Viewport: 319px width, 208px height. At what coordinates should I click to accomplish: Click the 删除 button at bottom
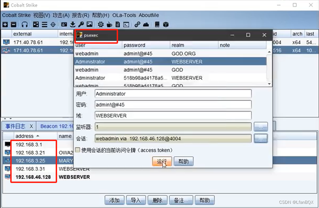[158, 200]
